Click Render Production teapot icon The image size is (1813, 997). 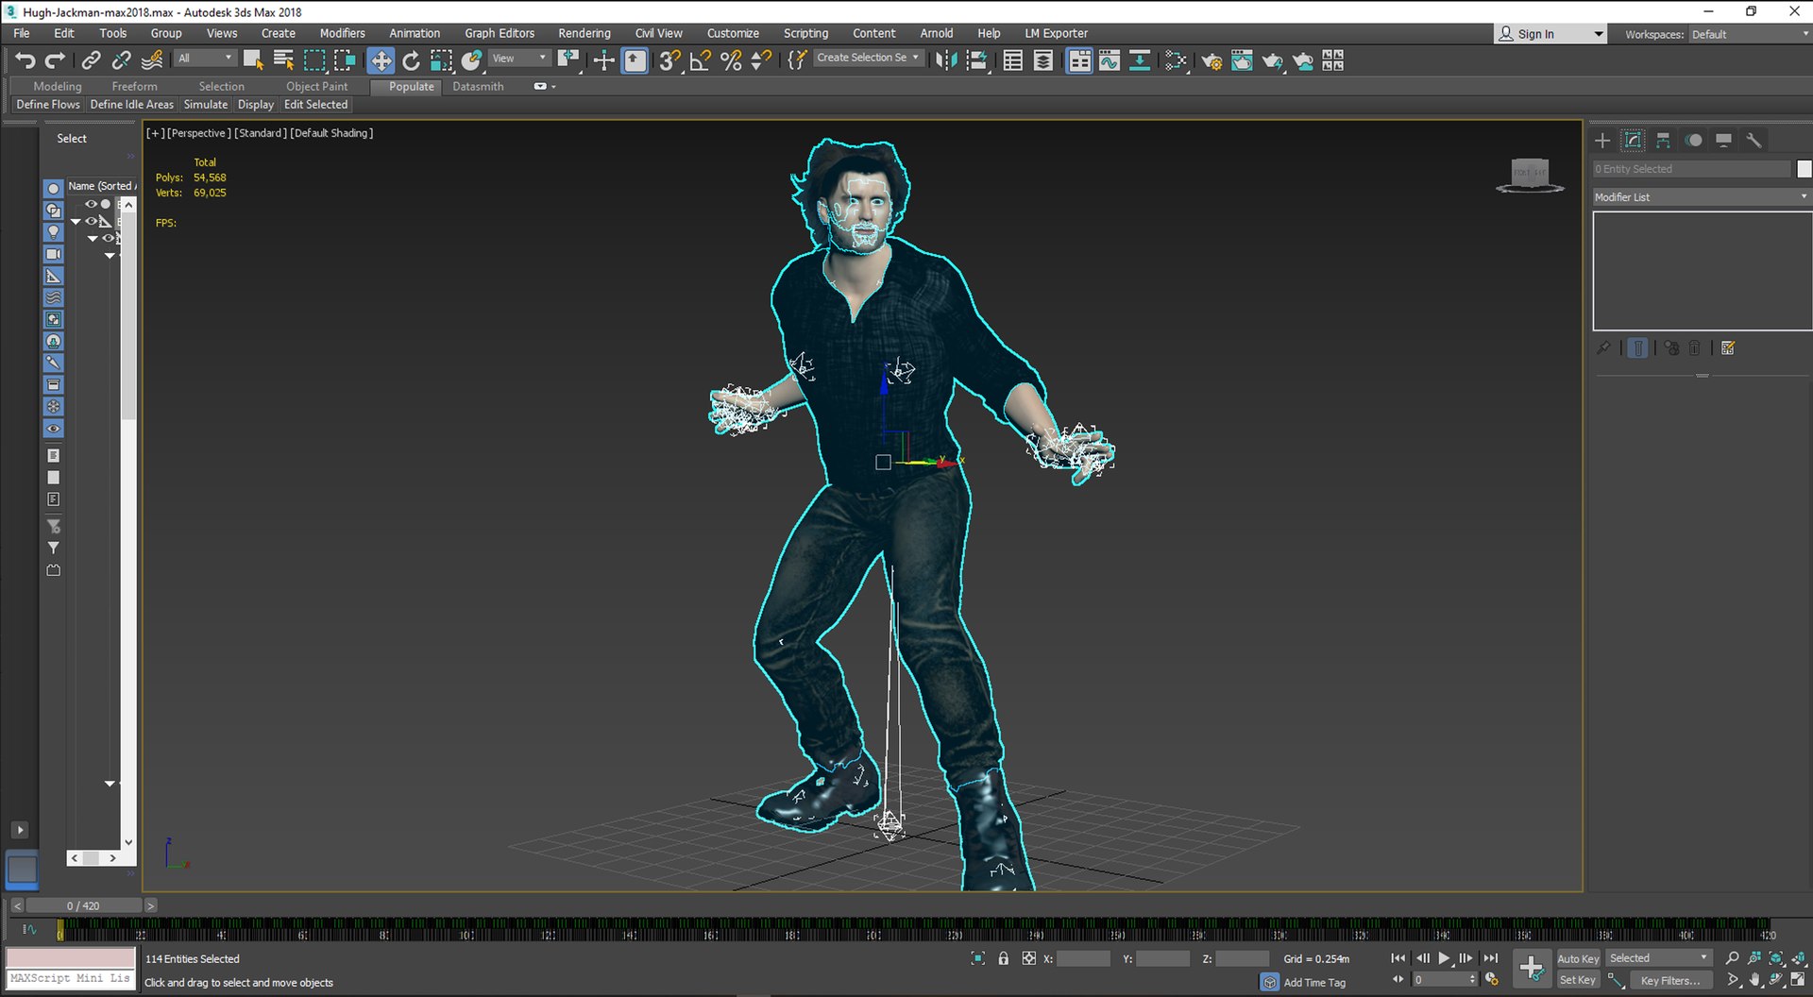[1272, 60]
